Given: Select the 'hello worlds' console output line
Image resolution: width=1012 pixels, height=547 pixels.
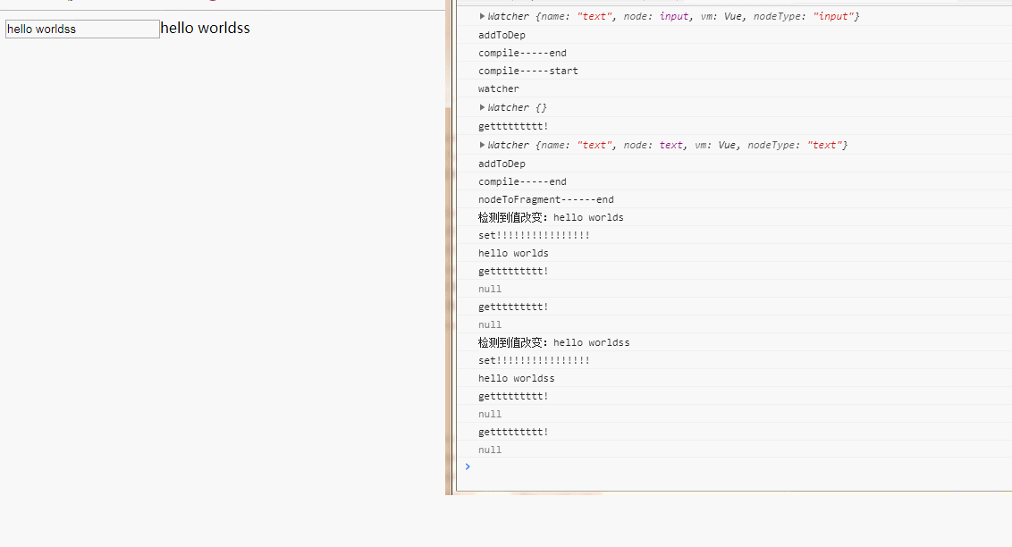Looking at the screenshot, I should tap(513, 254).
